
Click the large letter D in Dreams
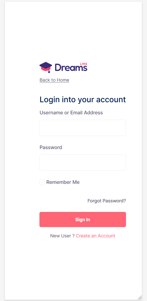click(x=58, y=67)
